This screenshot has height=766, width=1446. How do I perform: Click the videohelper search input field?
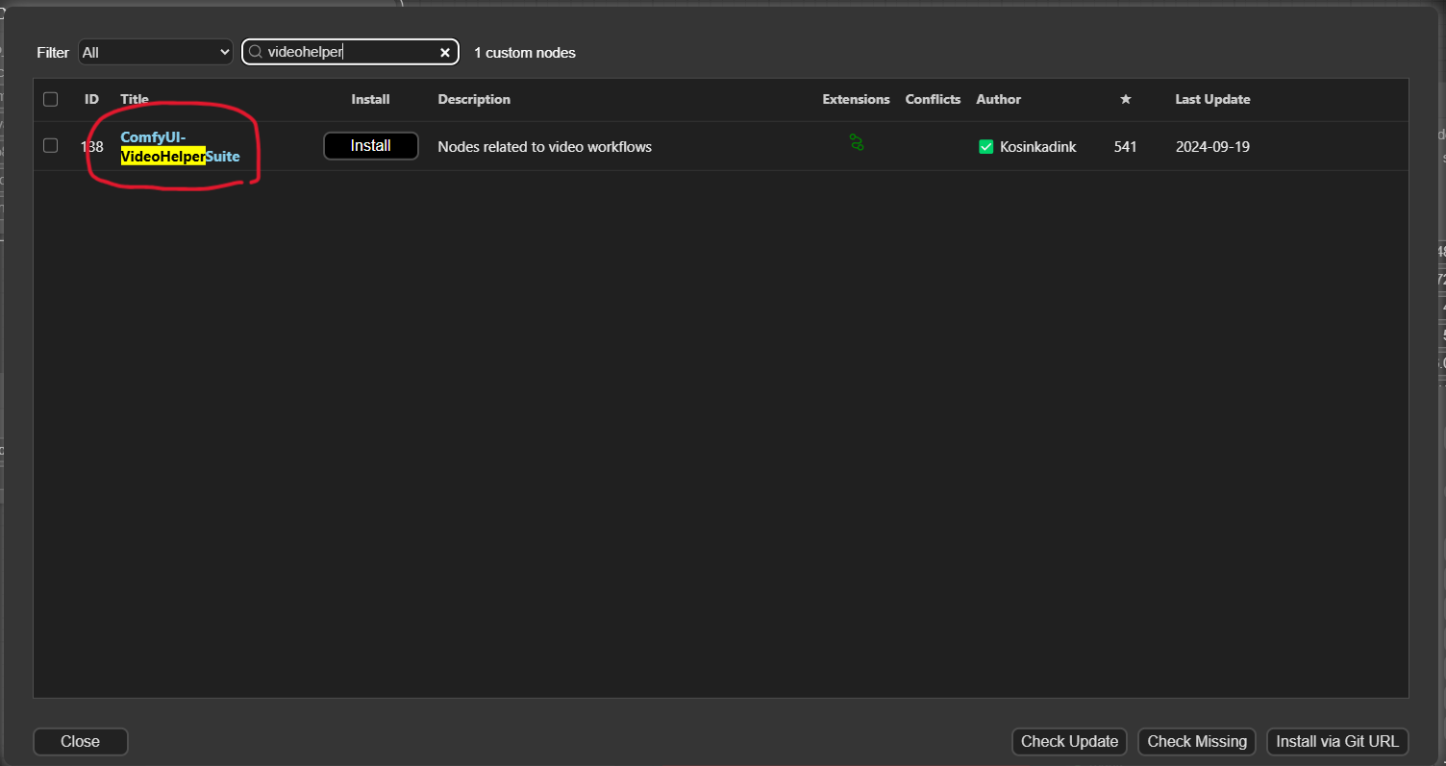tap(350, 52)
